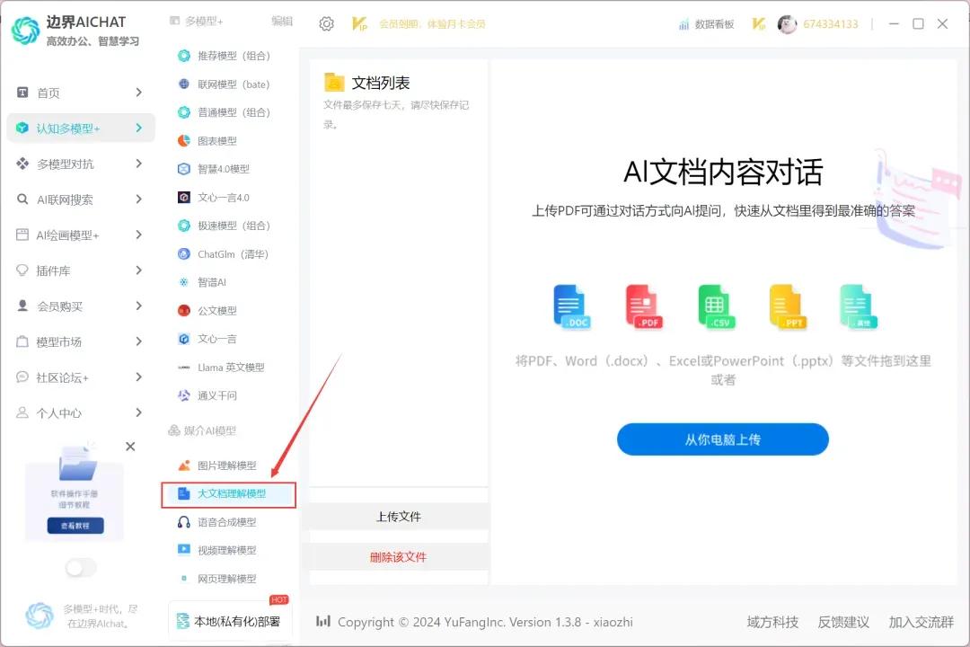Open the 反馈建议 footer link

(x=843, y=622)
